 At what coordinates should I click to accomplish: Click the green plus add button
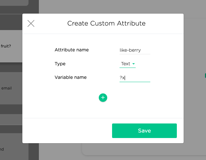point(103,98)
